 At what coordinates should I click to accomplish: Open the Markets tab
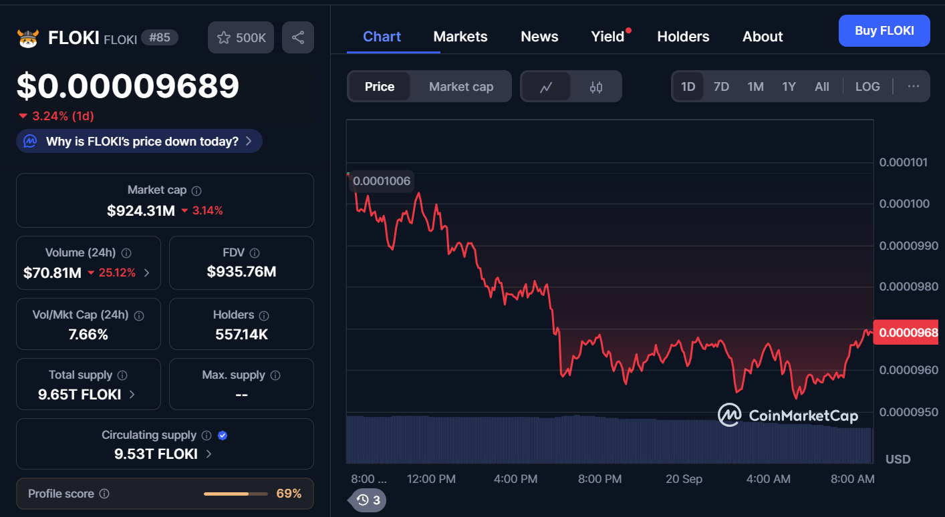pyautogui.click(x=460, y=36)
